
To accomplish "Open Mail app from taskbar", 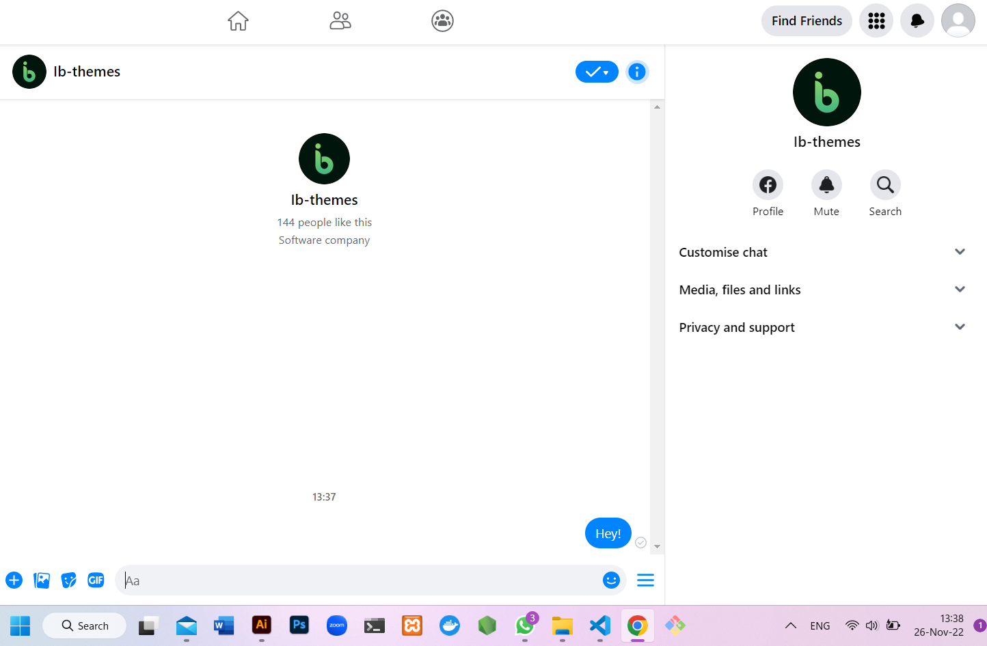I will click(187, 626).
